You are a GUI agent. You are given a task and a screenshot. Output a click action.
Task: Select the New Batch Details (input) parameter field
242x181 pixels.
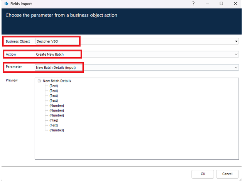[x=137, y=67]
